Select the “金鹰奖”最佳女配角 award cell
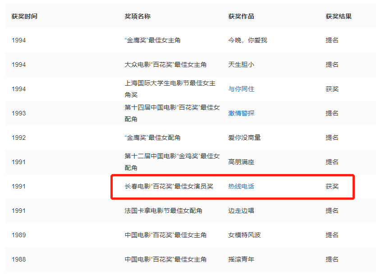The height and width of the screenshot is (280, 376). tap(152, 138)
